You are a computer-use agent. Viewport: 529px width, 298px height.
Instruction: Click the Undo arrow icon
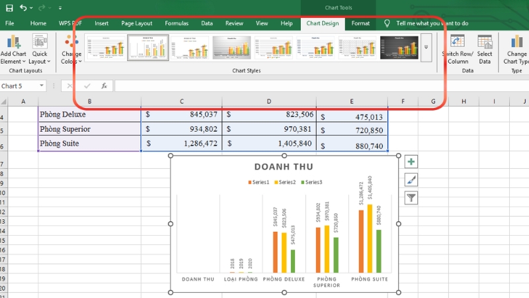pyautogui.click(x=24, y=8)
